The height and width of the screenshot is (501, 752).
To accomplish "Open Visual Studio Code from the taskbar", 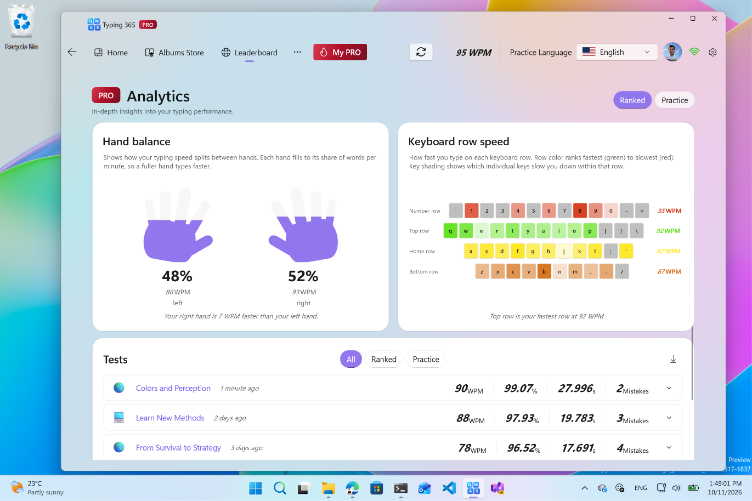I will [449, 488].
